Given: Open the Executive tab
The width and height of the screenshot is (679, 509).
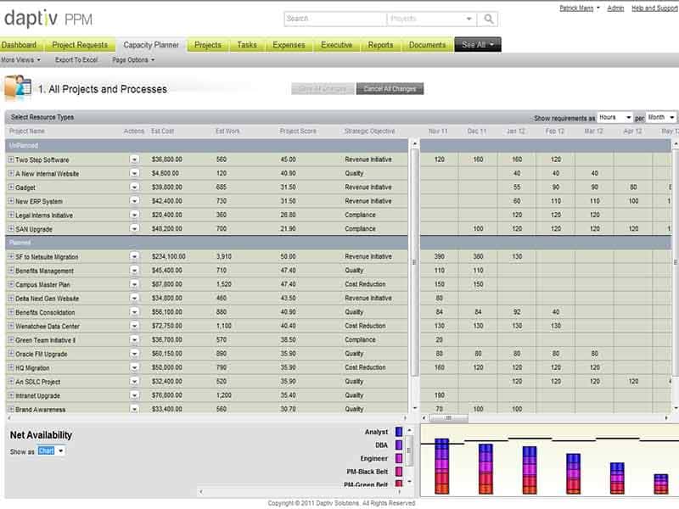Looking at the screenshot, I should [336, 45].
